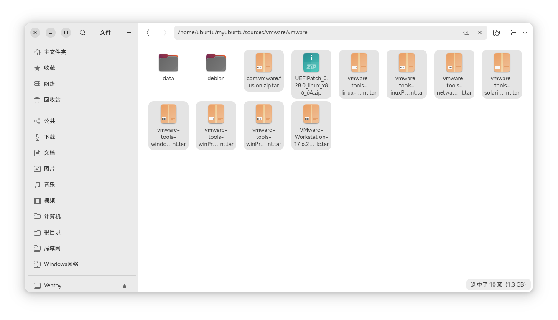The width and height of the screenshot is (558, 320).
Task: Eject the Ventoy drive
Action: [125, 286]
